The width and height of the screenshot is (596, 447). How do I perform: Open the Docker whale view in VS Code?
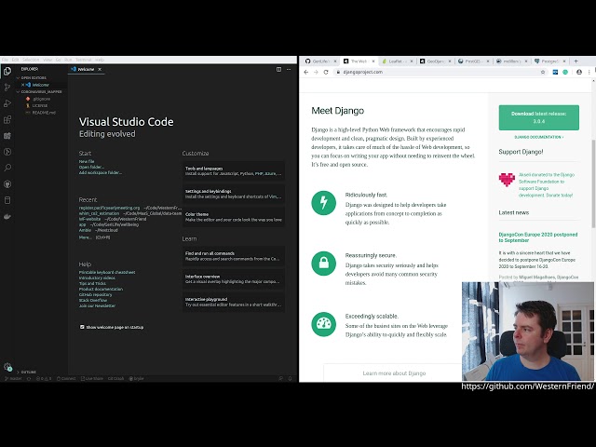[7, 216]
